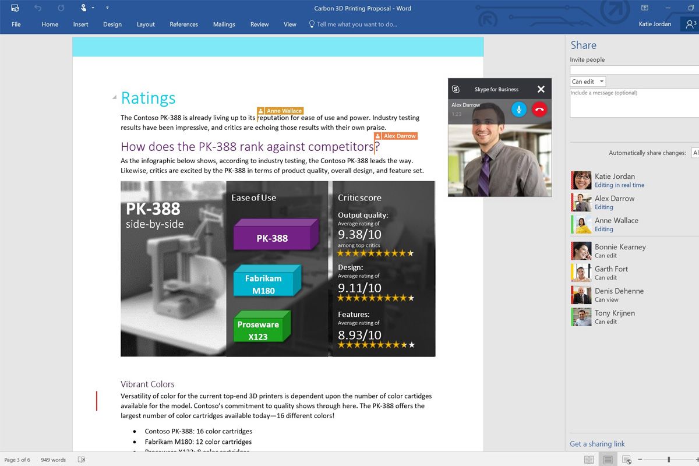Open the Share people icon next to Katie Jordan
The width and height of the screenshot is (699, 466).
click(690, 24)
